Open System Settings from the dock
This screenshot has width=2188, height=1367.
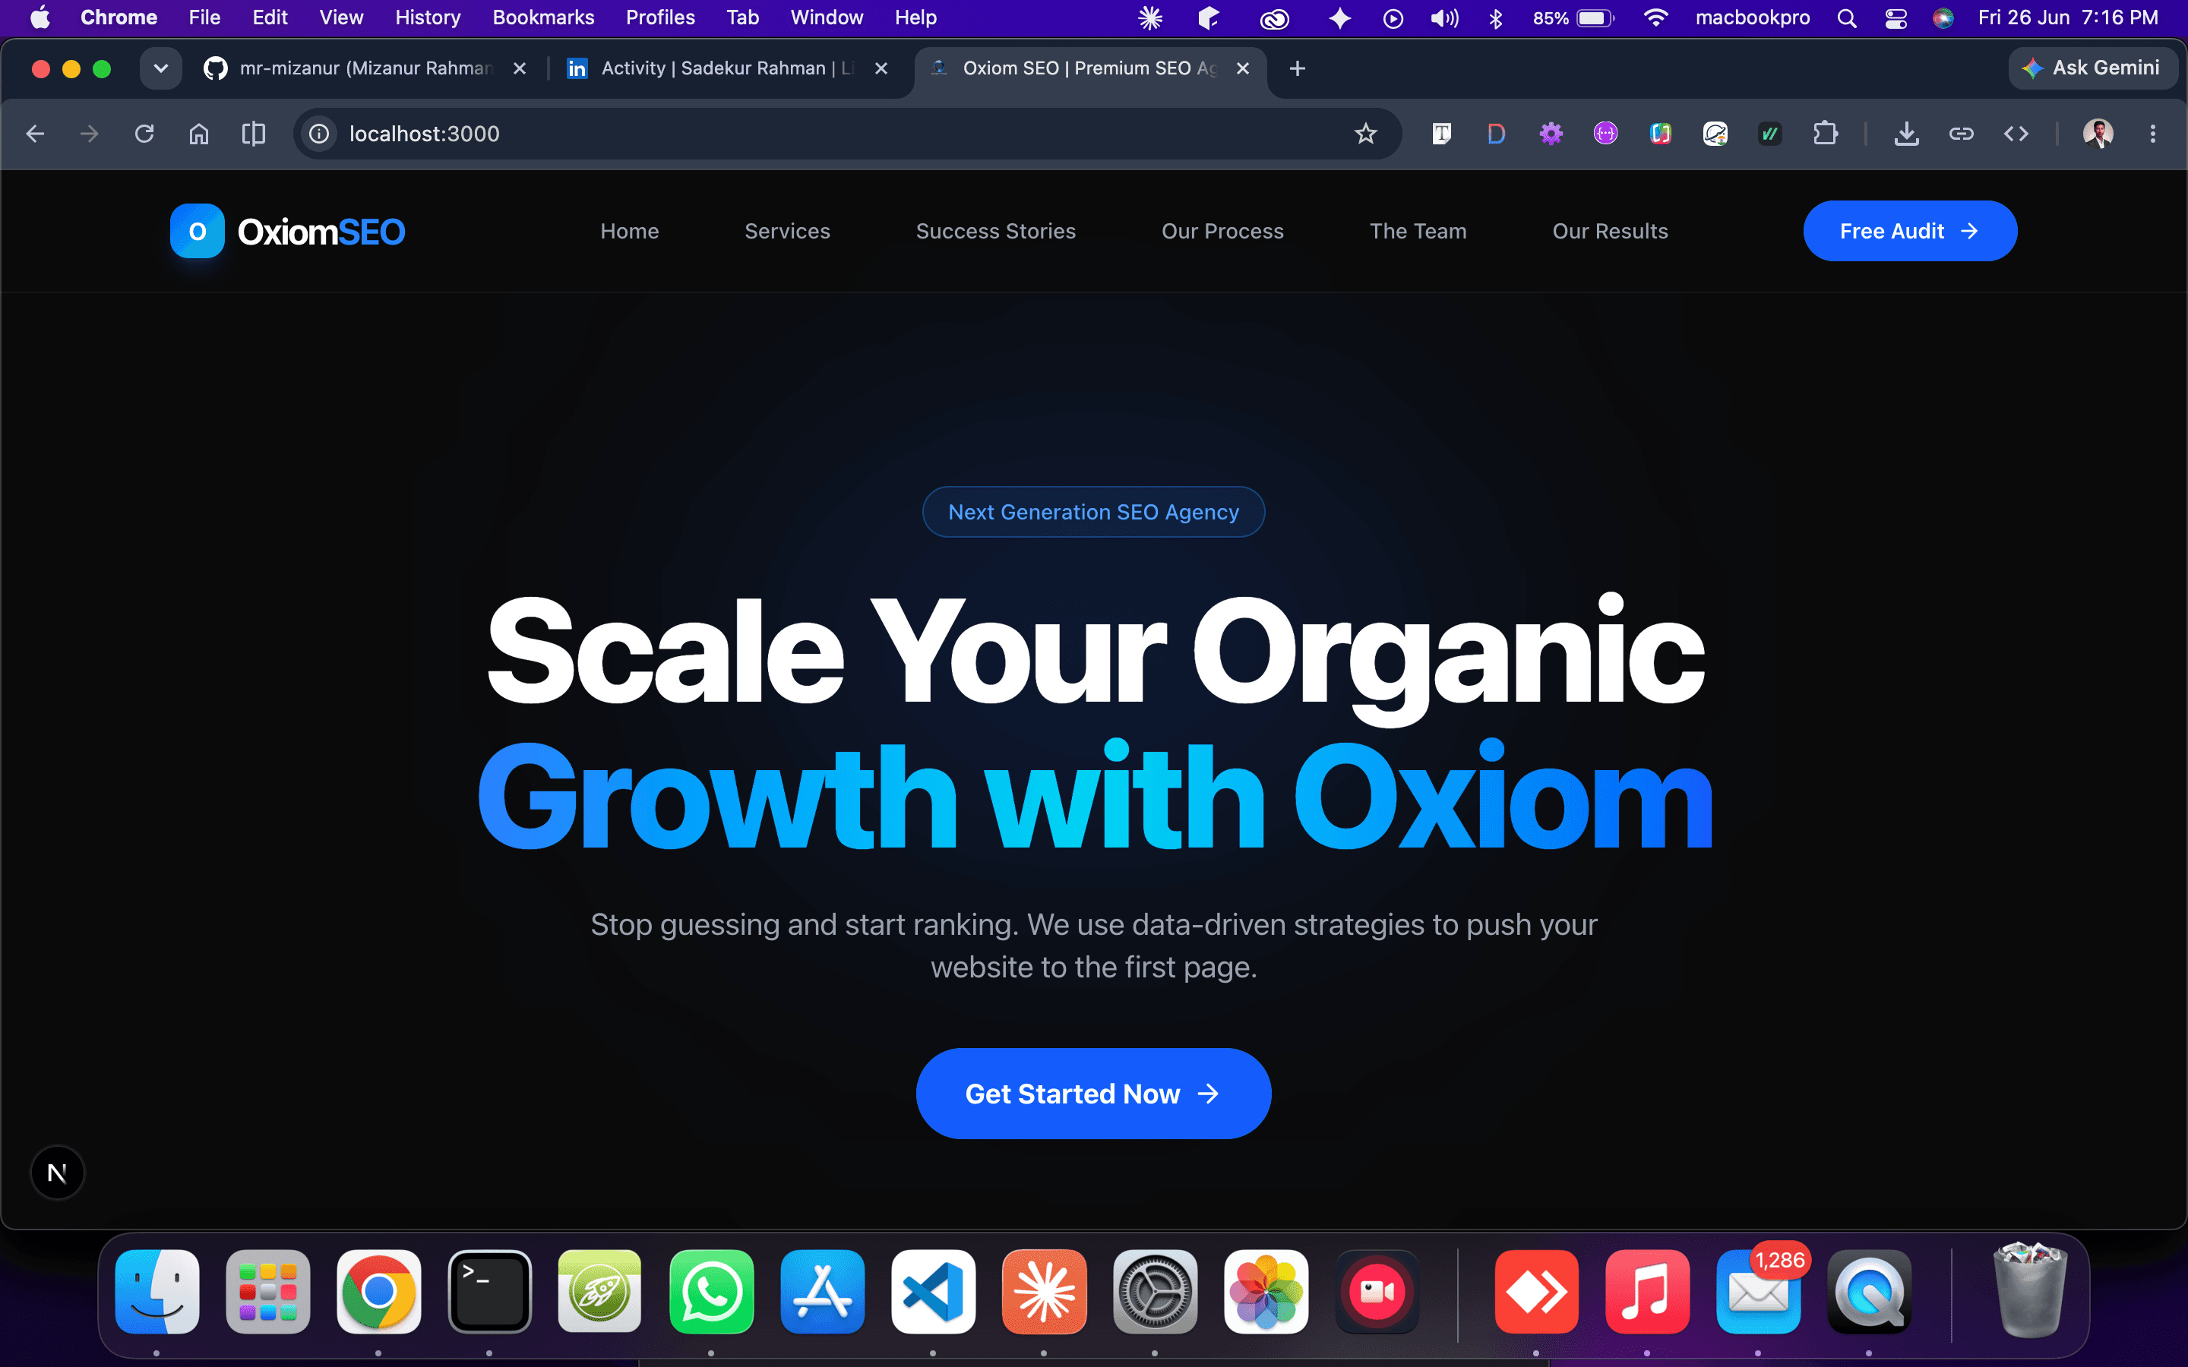tap(1155, 1291)
